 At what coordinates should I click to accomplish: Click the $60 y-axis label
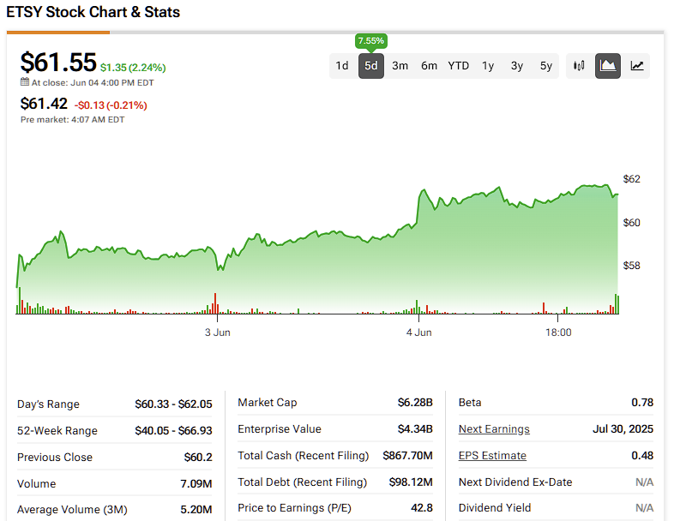(x=631, y=223)
